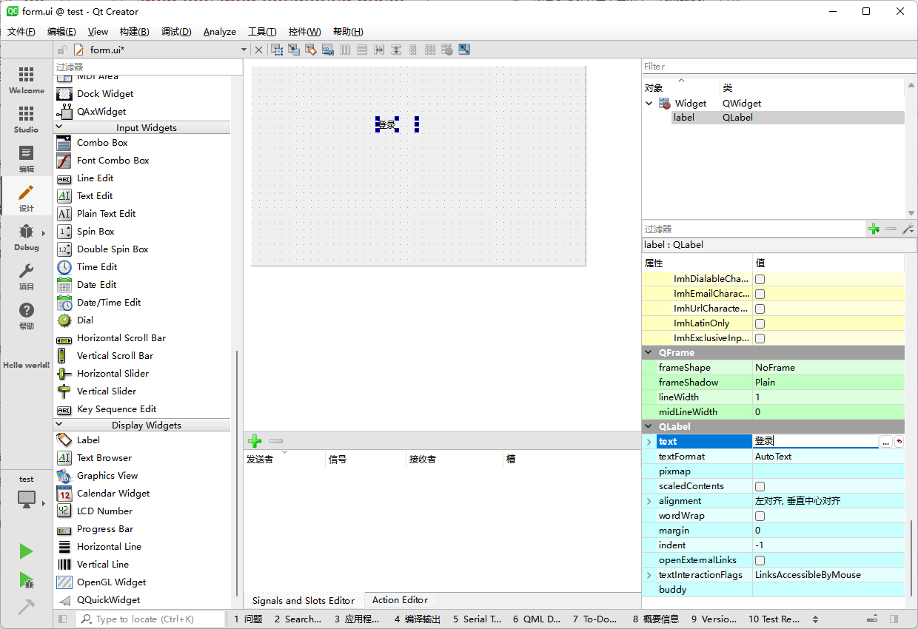The image size is (918, 629).
Task: Collapse QFrame property group
Action: [x=649, y=353]
